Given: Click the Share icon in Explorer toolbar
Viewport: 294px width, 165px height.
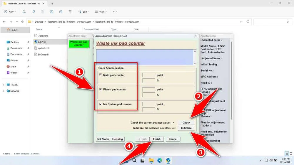Looking at the screenshot, I should pos(61,12).
